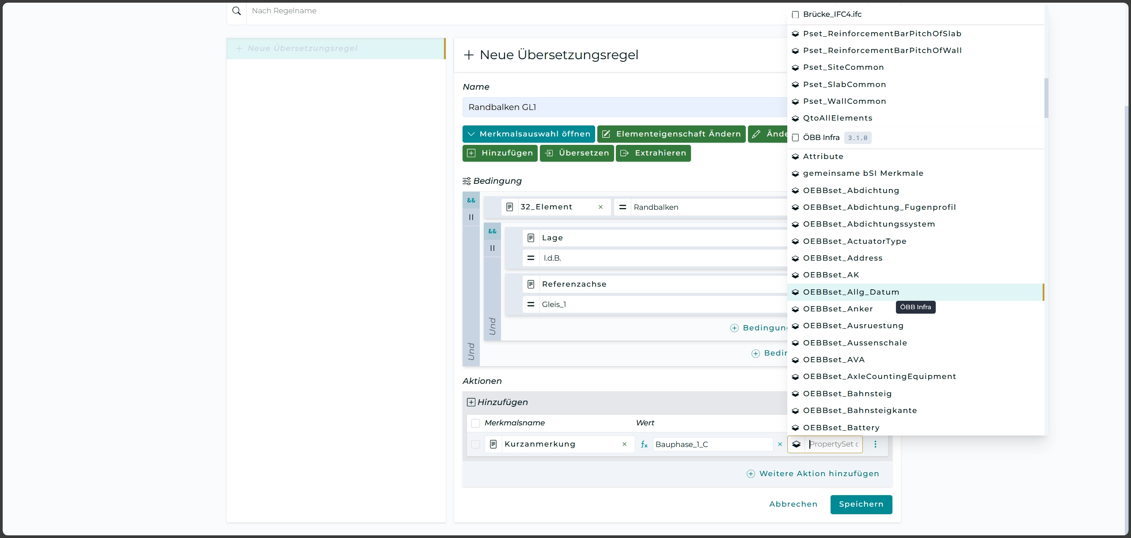
Task: Clear the Kurzanmerkung property with its x icon
Action: coord(624,444)
